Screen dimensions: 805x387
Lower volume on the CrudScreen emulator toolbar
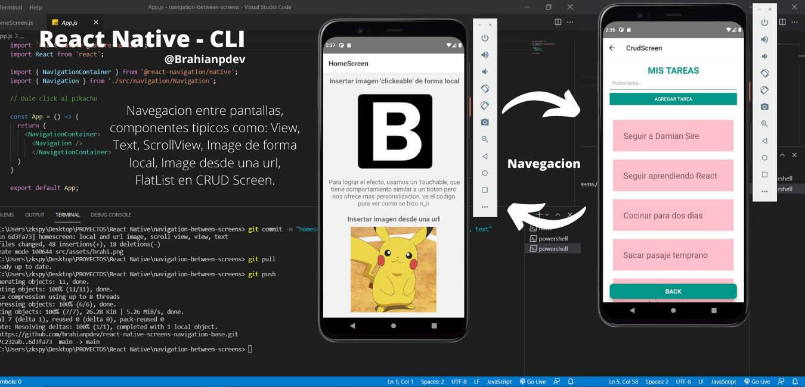pos(764,57)
